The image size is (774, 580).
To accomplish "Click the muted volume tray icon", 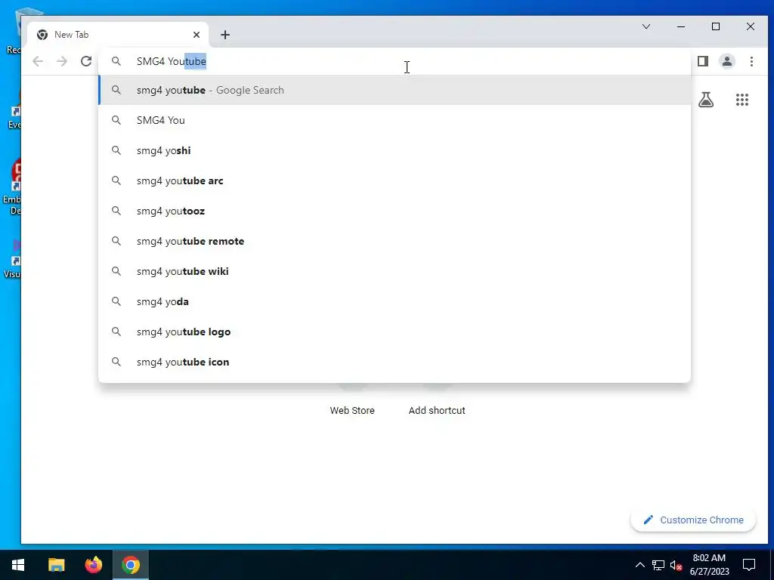I will (x=676, y=565).
